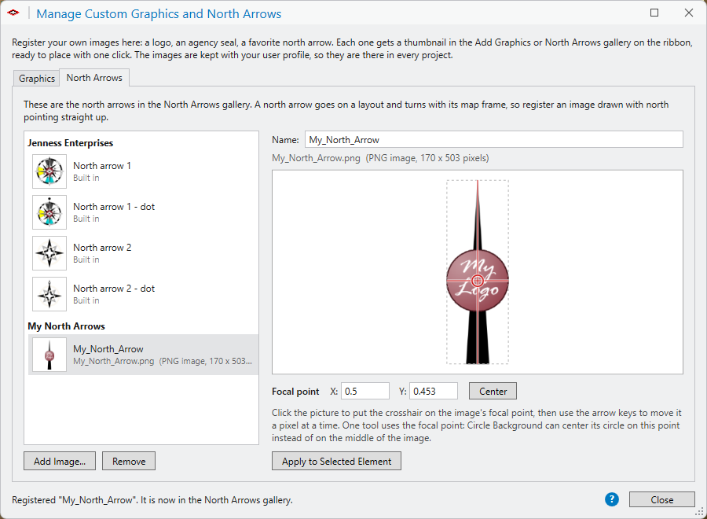Click the My_North_Arrow thumbnail in the list
The width and height of the screenshot is (707, 519).
(49, 355)
